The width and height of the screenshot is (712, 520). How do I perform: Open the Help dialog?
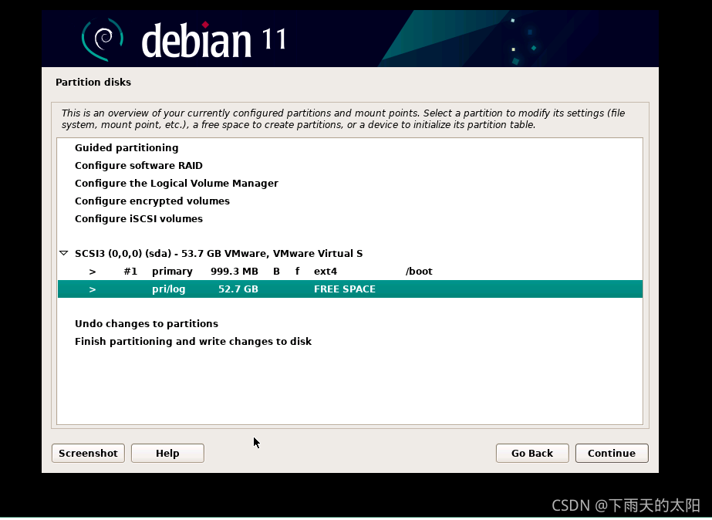point(167,453)
